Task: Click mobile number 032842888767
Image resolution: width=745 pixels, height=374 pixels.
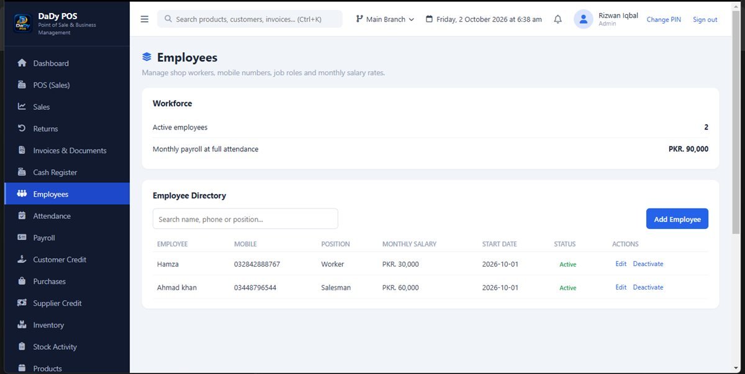Action: (x=257, y=264)
